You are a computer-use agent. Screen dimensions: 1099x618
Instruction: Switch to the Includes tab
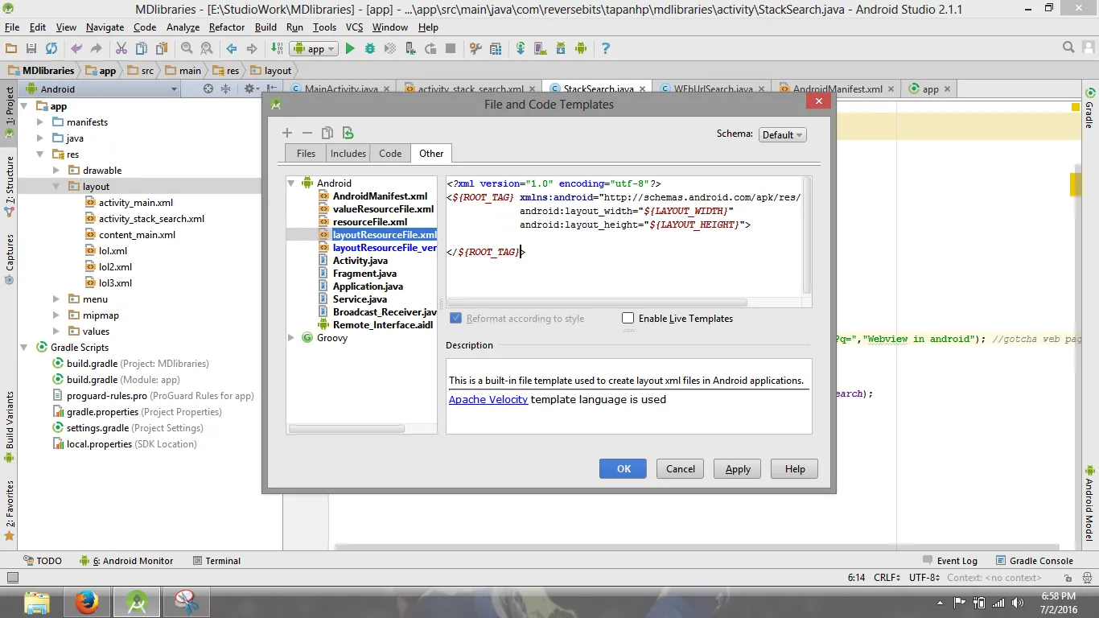[x=348, y=153]
